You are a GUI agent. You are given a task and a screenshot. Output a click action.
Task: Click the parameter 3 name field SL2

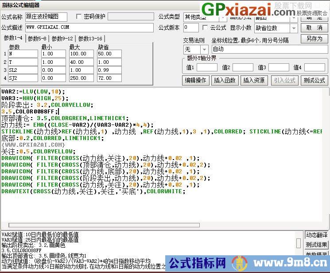click(x=23, y=70)
